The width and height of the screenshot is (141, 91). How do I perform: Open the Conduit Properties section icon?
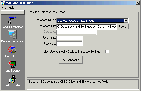12,20
